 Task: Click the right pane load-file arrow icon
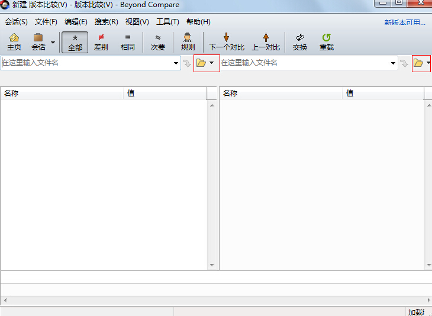click(404, 63)
